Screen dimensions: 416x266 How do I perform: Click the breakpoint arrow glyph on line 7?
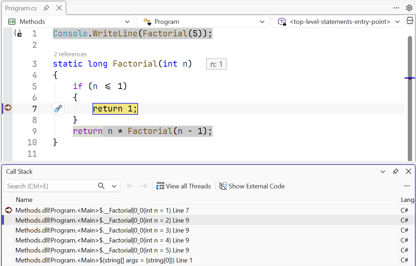pyautogui.click(x=8, y=108)
